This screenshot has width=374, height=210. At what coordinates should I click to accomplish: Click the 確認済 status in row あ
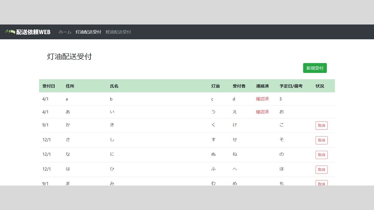tap(262, 112)
